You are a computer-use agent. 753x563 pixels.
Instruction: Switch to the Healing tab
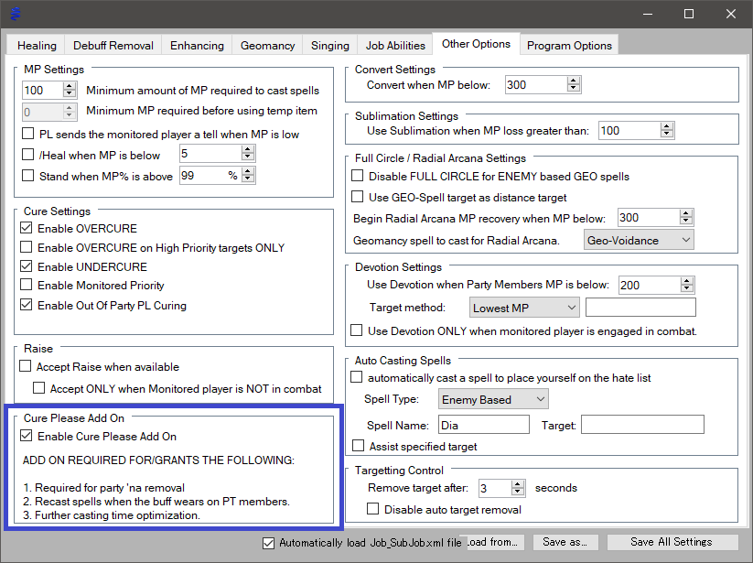[x=37, y=46]
